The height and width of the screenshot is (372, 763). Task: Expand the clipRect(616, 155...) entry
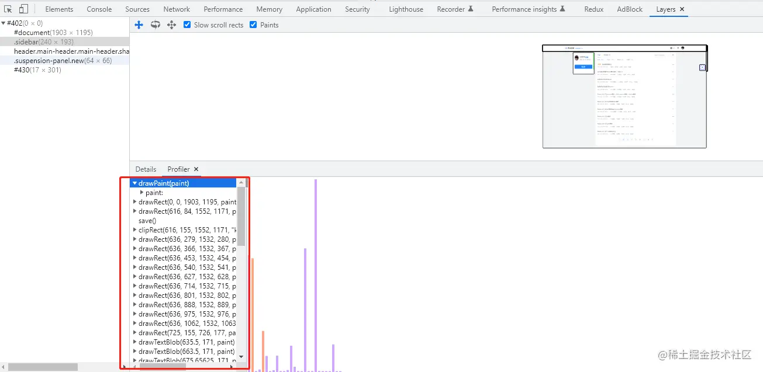click(x=135, y=230)
